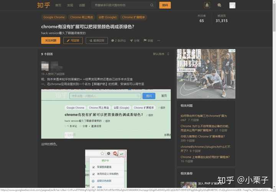
Task: Open the notification bell icon
Action: (x=207, y=5)
